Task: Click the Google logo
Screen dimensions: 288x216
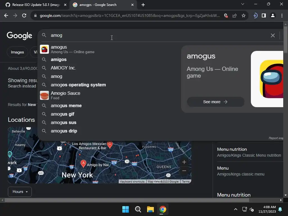Action: click(19, 35)
